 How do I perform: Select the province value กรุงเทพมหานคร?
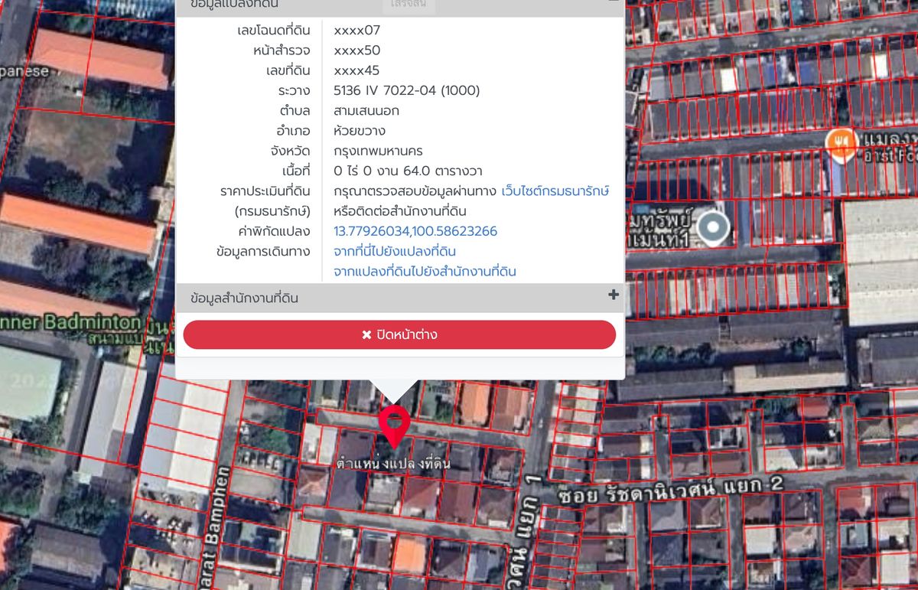(378, 151)
